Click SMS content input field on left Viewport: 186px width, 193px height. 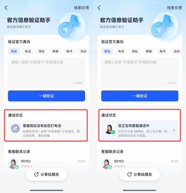[x=46, y=72]
